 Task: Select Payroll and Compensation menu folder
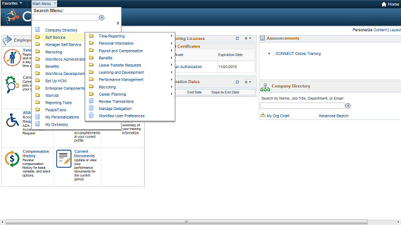click(121, 51)
